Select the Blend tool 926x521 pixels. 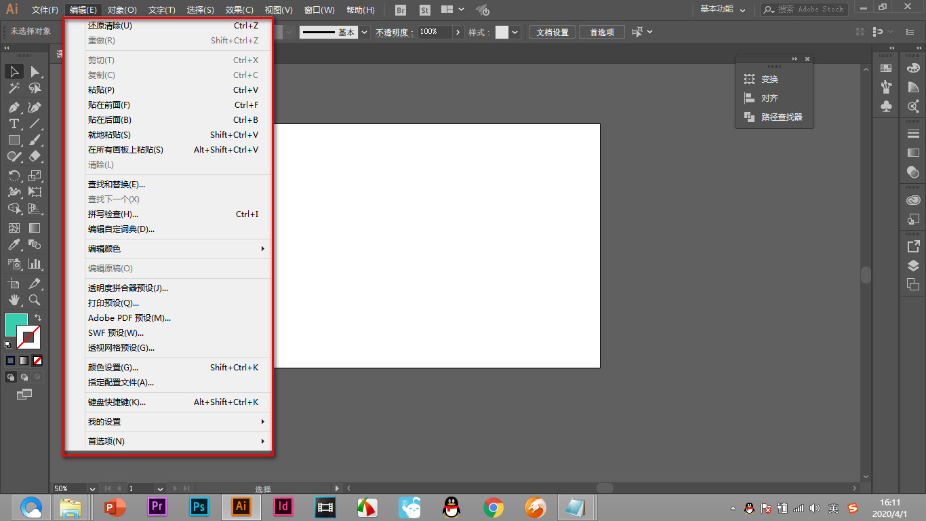coord(35,244)
